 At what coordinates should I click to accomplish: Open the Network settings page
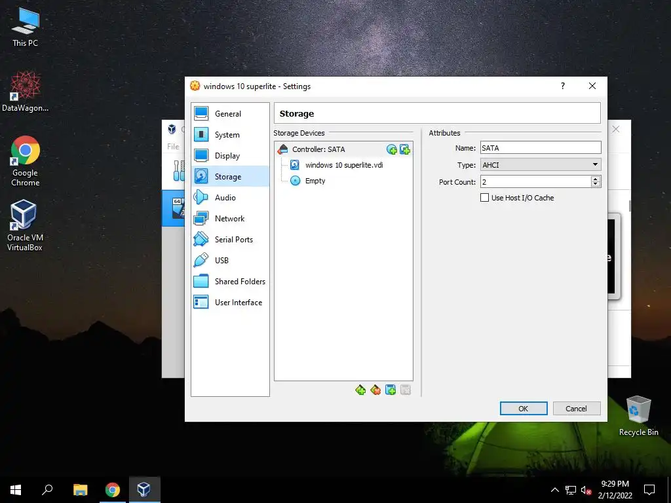click(230, 219)
